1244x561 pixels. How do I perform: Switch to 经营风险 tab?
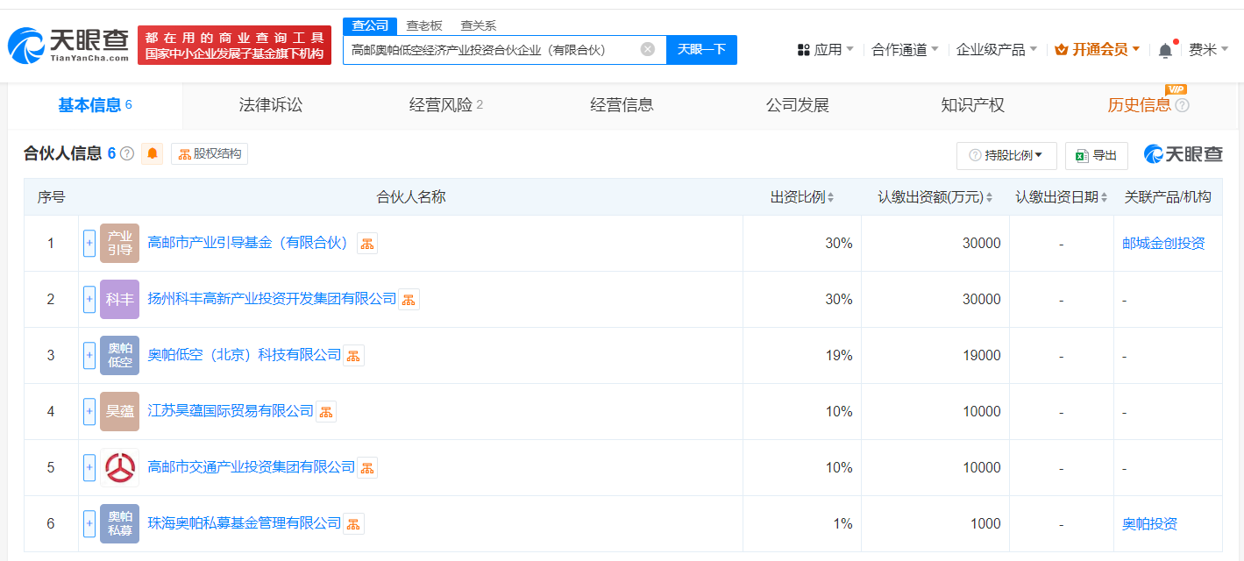446,106
